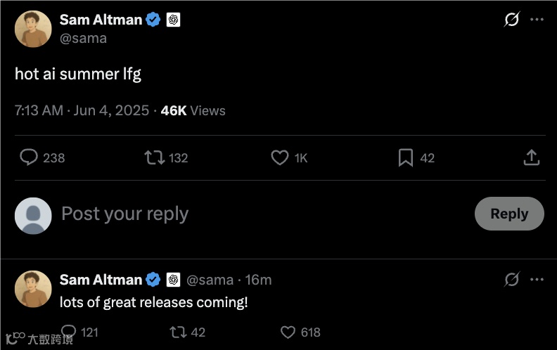The height and width of the screenshot is (350, 557).
Task: Open the more options menu on main tweet
Action: [537, 20]
